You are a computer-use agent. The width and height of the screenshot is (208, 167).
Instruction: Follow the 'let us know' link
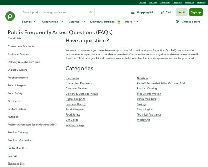pos(103,58)
